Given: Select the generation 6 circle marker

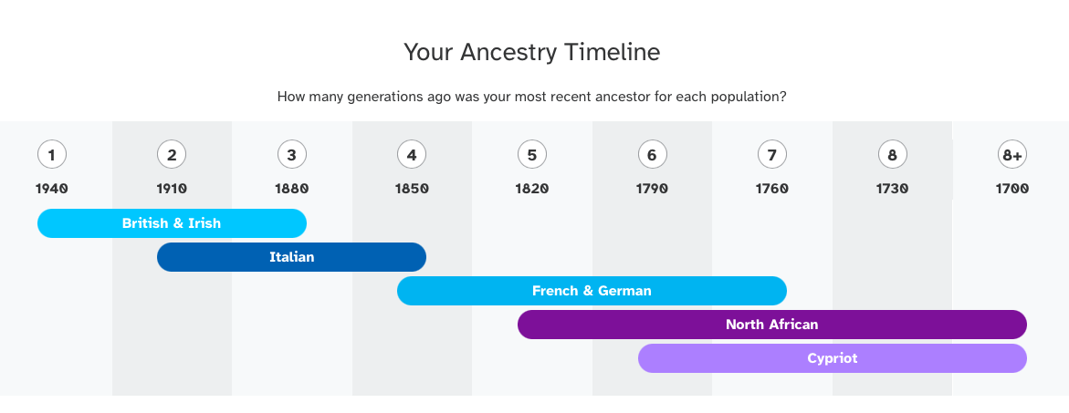Looking at the screenshot, I should click(652, 155).
